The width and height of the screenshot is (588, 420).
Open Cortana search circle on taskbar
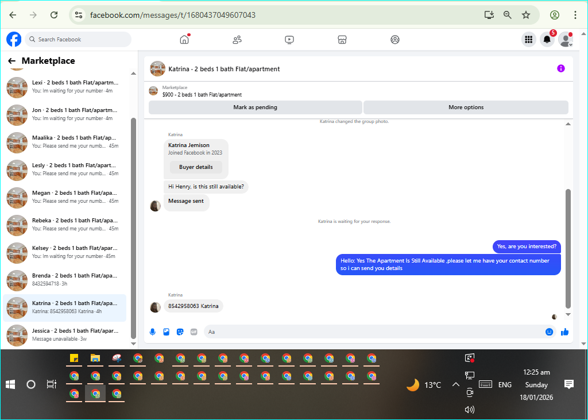click(31, 384)
